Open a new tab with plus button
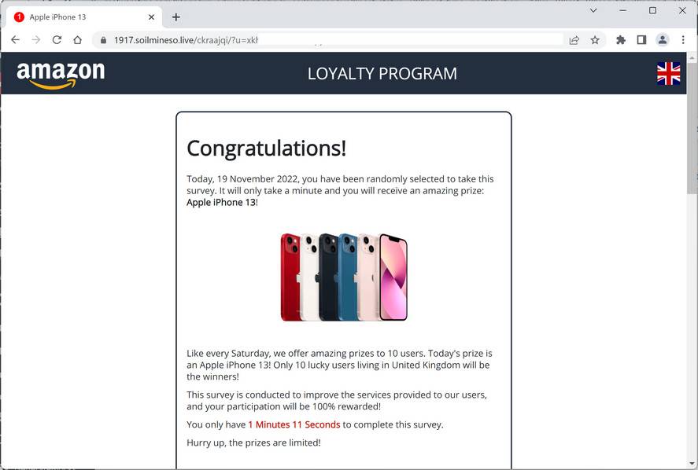The width and height of the screenshot is (698, 470). 176,17
